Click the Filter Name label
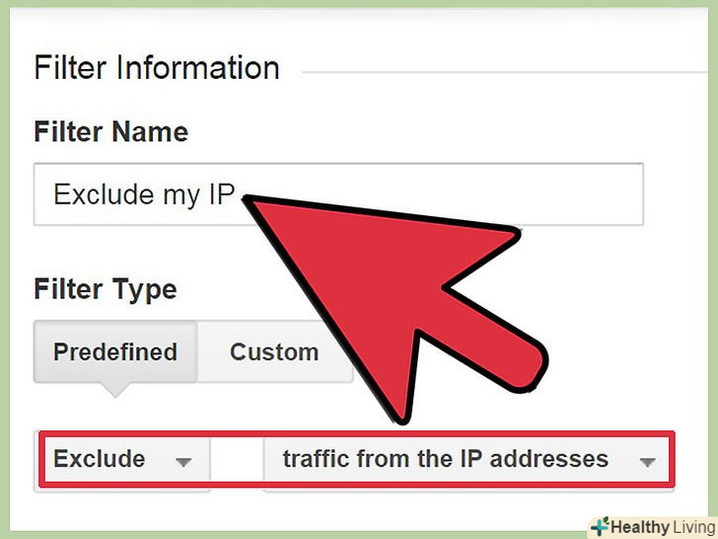718x539 pixels. 111,132
